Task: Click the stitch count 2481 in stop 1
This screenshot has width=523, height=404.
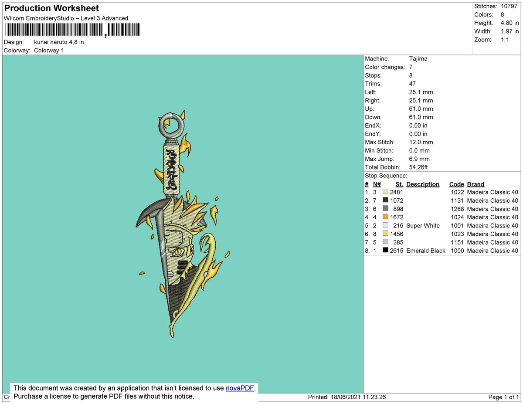Action: pos(397,192)
